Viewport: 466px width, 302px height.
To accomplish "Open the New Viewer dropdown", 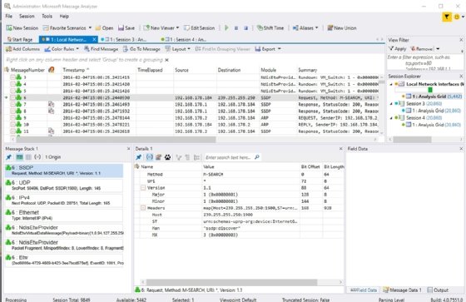I will click(x=161, y=28).
